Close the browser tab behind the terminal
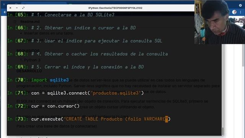 pyautogui.click(x=4, y=4)
